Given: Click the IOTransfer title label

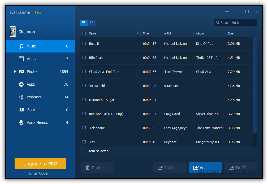Looking at the screenshot, I should point(21,12).
